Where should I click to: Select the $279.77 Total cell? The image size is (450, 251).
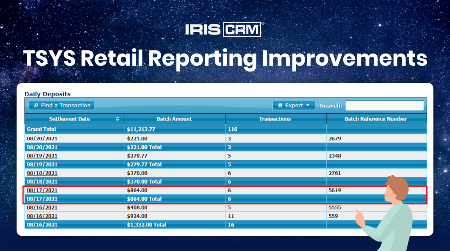[175, 164]
